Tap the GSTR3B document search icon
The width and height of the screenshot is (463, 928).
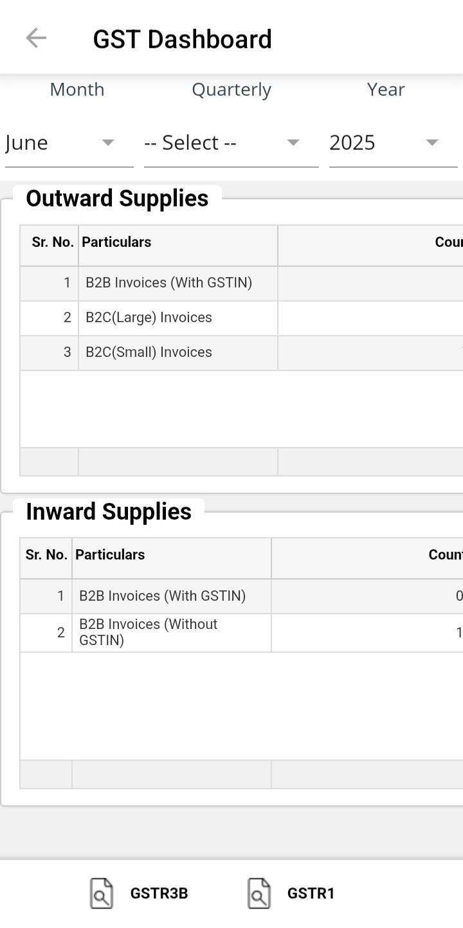point(102,893)
